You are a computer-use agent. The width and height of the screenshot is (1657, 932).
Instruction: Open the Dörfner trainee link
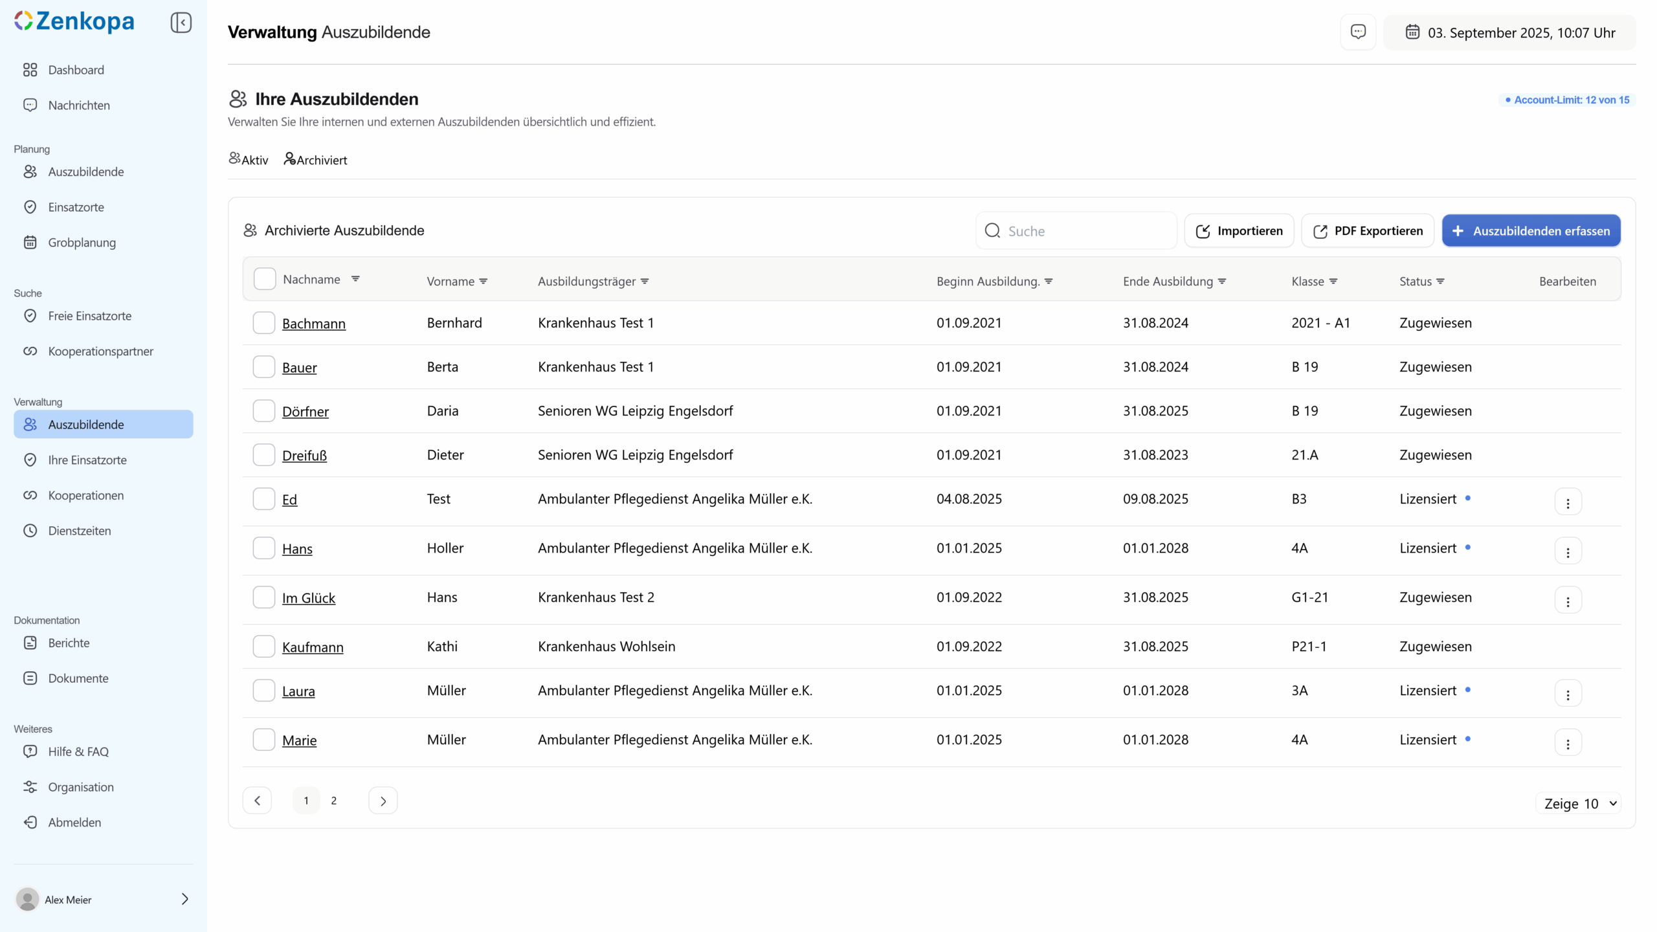point(305,412)
